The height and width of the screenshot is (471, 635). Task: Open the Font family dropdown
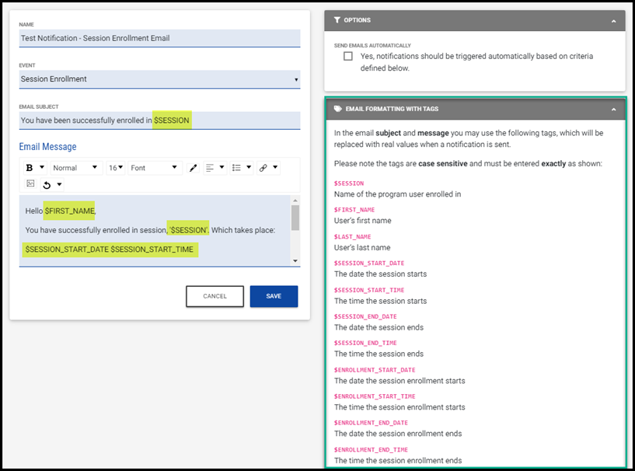155,168
